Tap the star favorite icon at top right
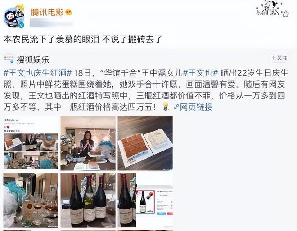This screenshot has height=231, width=297. point(285,14)
